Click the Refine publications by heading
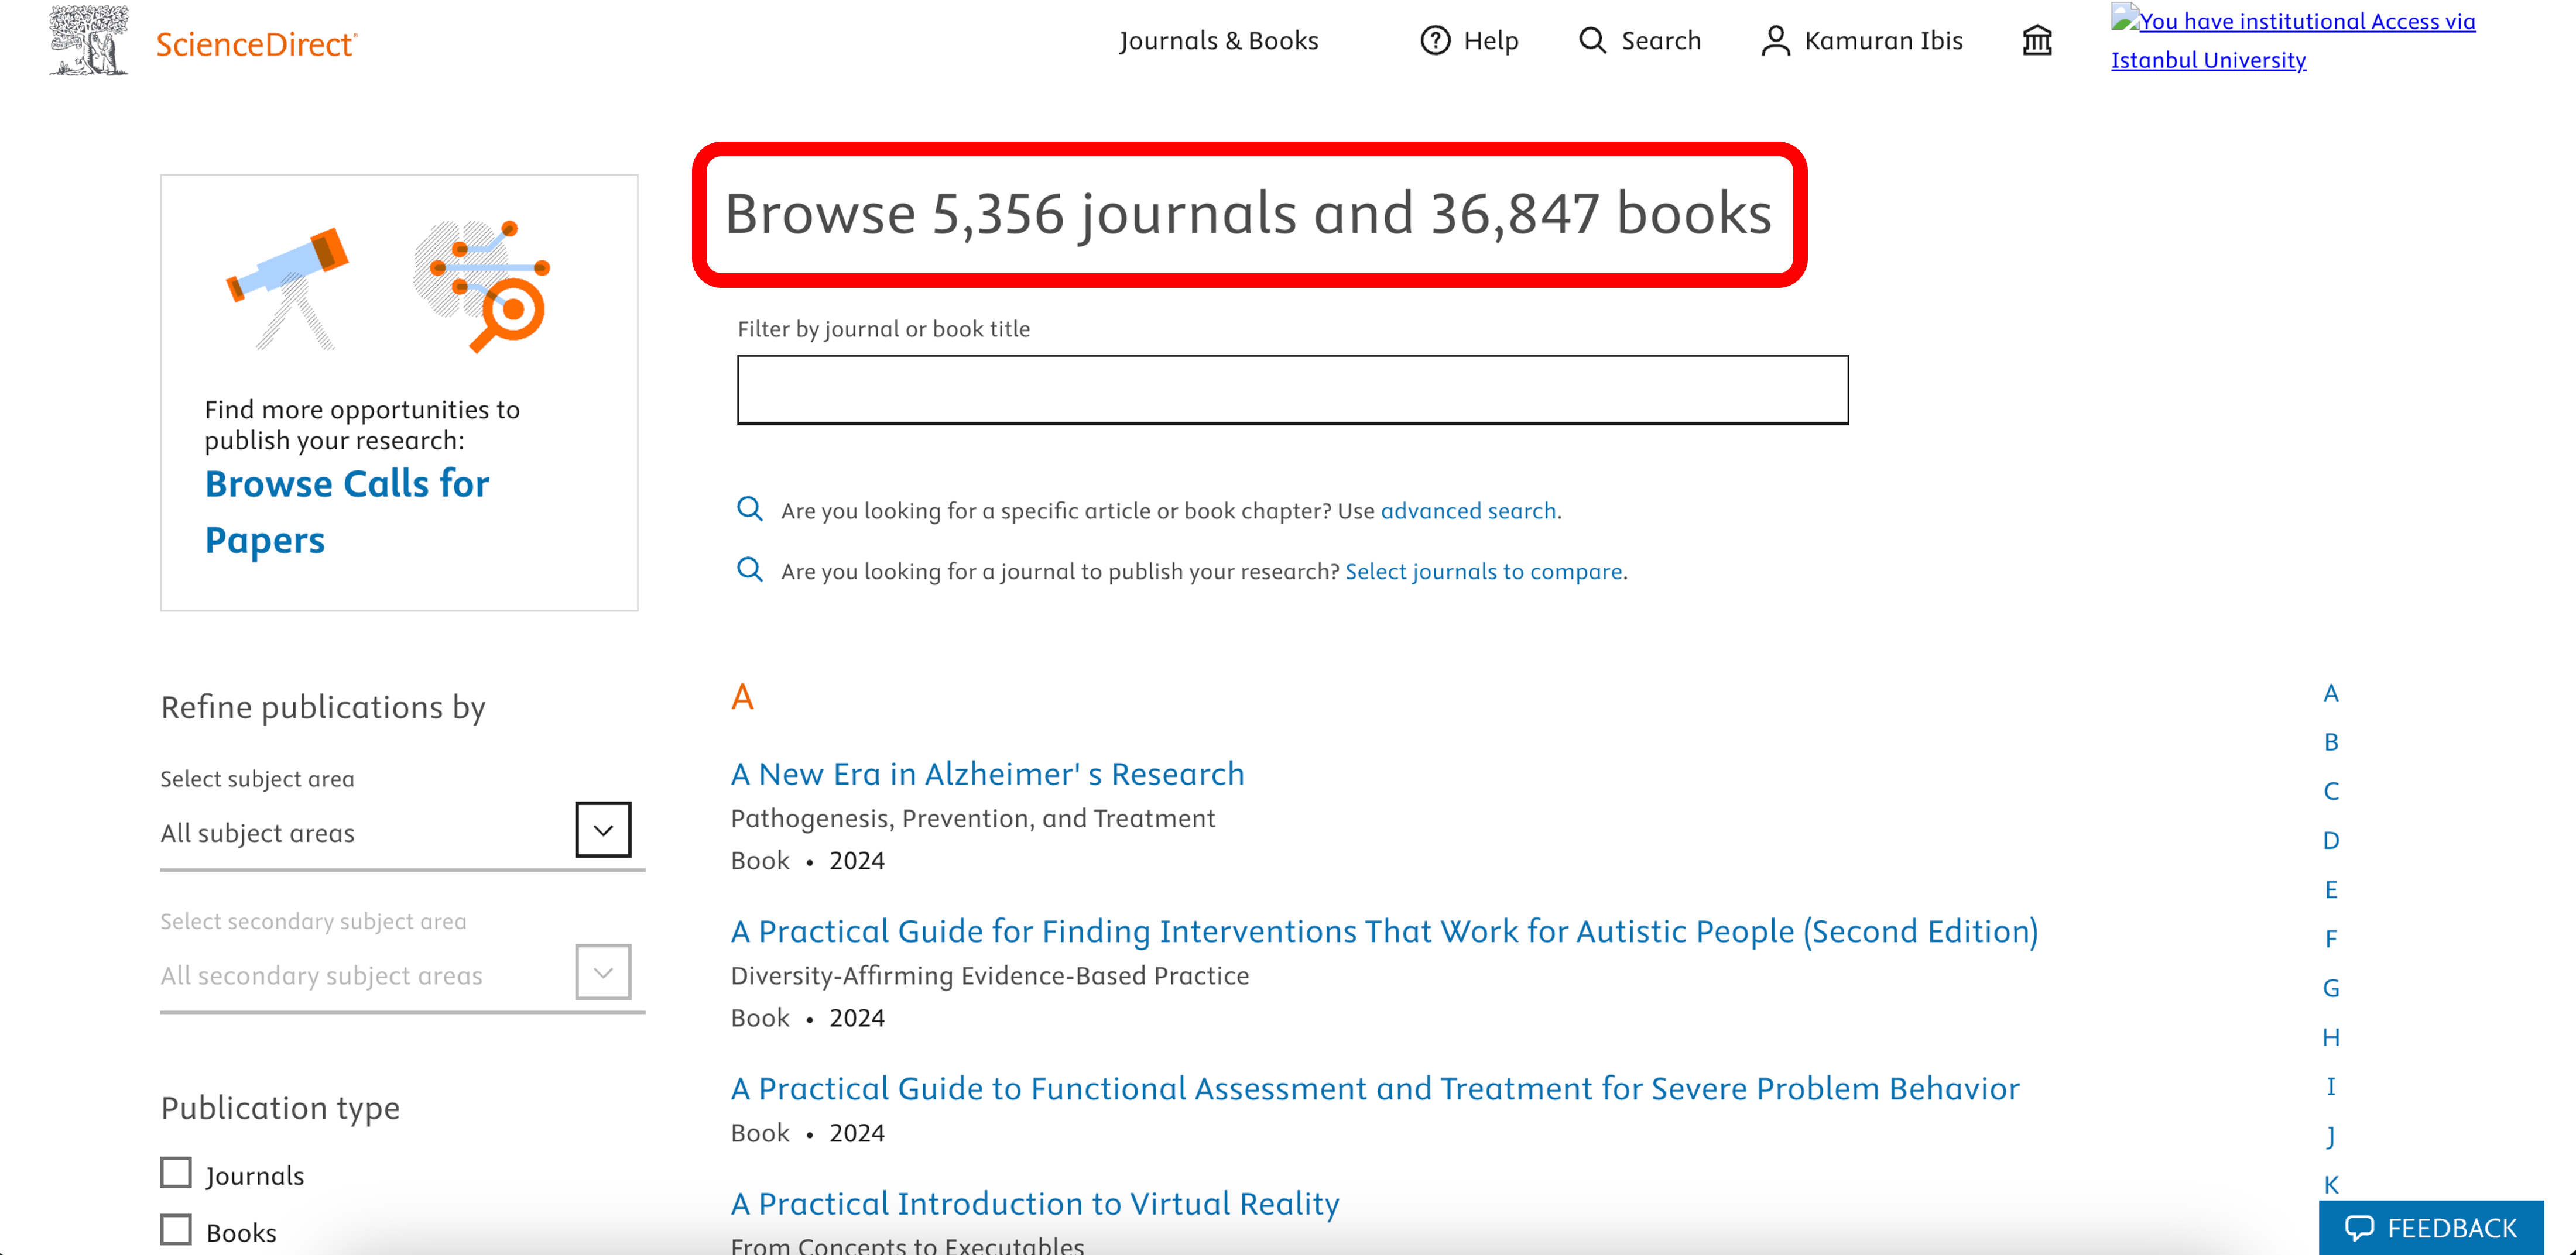 [323, 707]
